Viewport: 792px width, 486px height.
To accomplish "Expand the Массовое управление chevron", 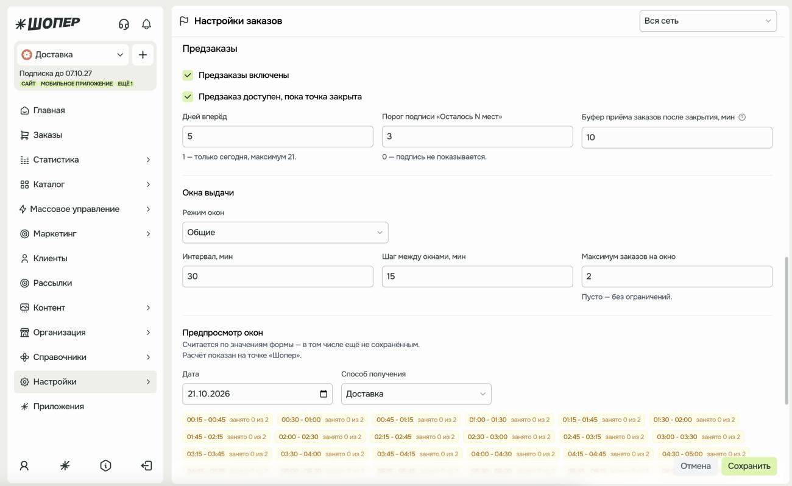I will (x=148, y=210).
